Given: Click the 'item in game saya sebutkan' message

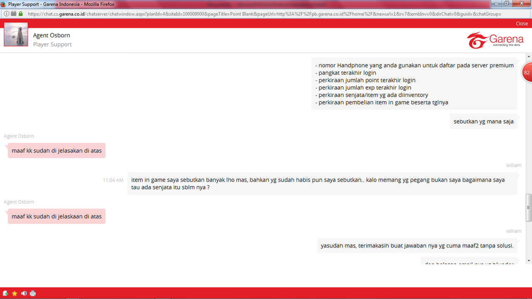Looking at the screenshot, I should 323,184.
